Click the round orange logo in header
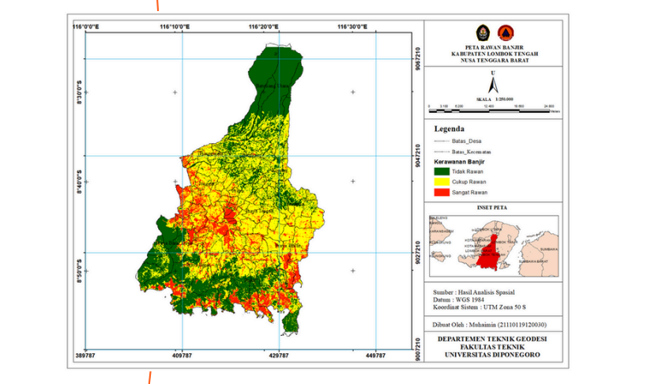The width and height of the screenshot is (647, 384). pyautogui.click(x=499, y=33)
